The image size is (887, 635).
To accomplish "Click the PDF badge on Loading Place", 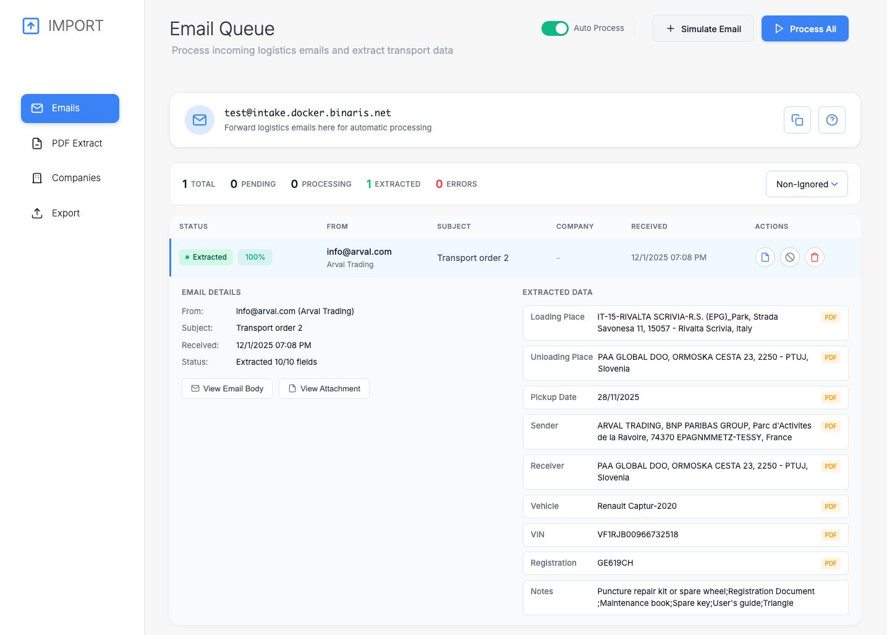I will [x=831, y=317].
